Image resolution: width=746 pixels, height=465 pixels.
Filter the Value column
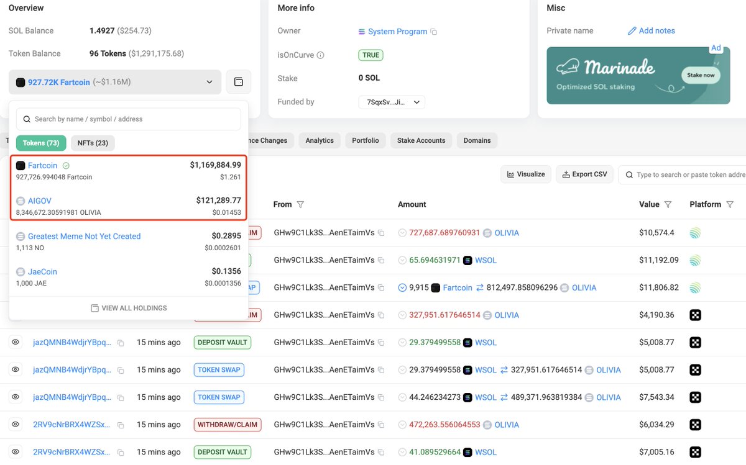(x=668, y=204)
